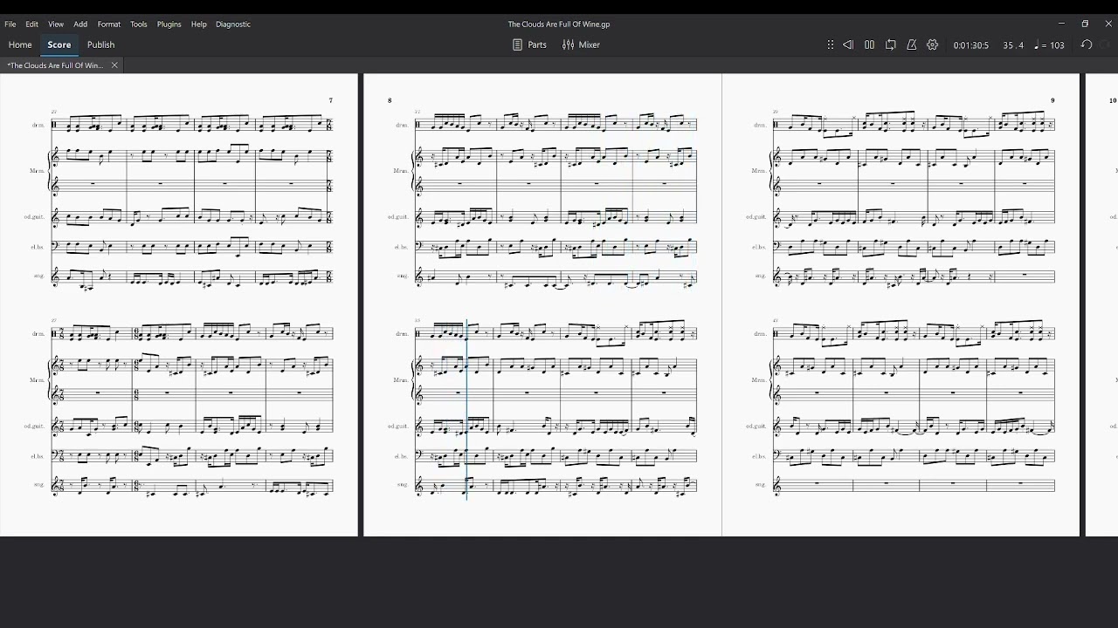Open the Mixer panel
The width and height of the screenshot is (1118, 628).
pyautogui.click(x=581, y=44)
